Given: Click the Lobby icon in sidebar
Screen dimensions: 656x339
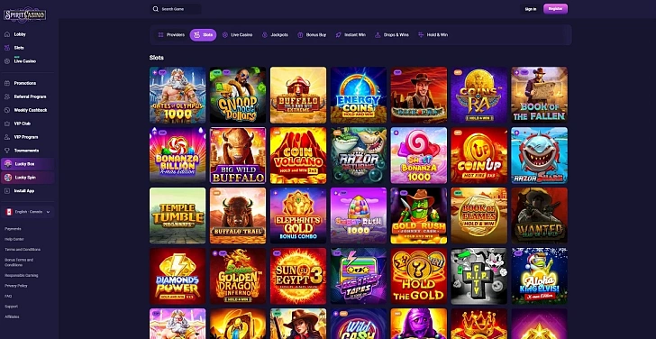Looking at the screenshot, I should point(6,34).
